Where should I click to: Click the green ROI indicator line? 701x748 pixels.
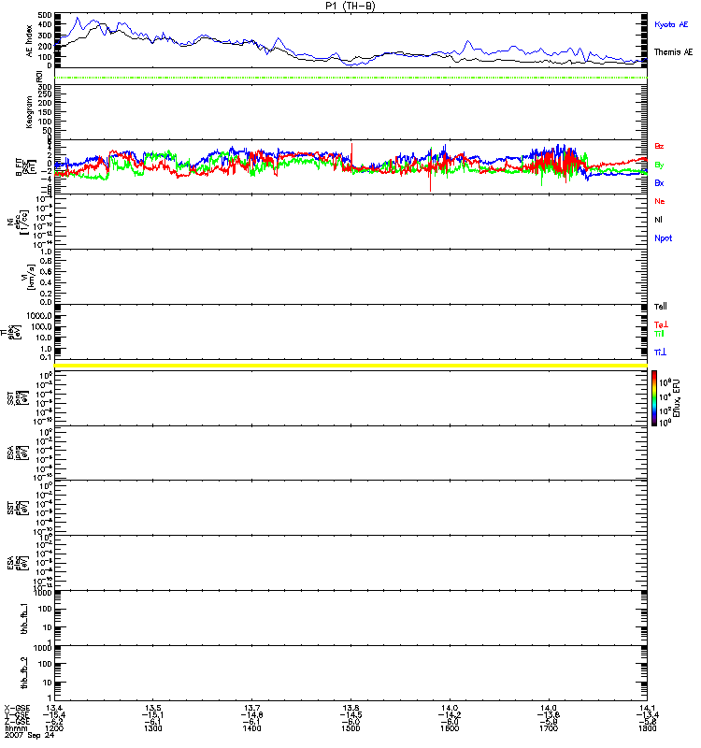tap(350, 78)
